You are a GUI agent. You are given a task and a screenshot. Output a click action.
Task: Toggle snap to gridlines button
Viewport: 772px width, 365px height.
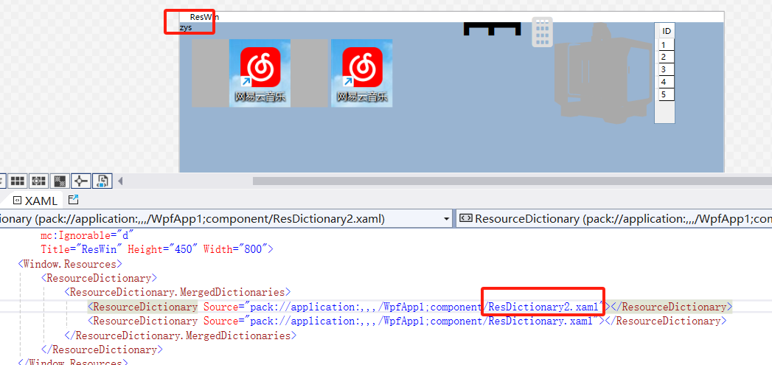[39, 181]
